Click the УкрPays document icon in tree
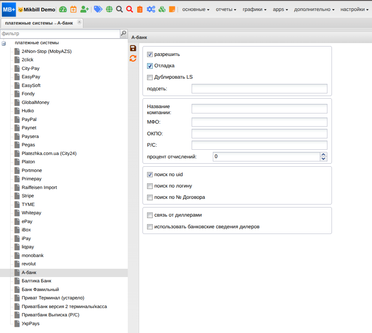This screenshot has height=333, width=372. pos(17,324)
